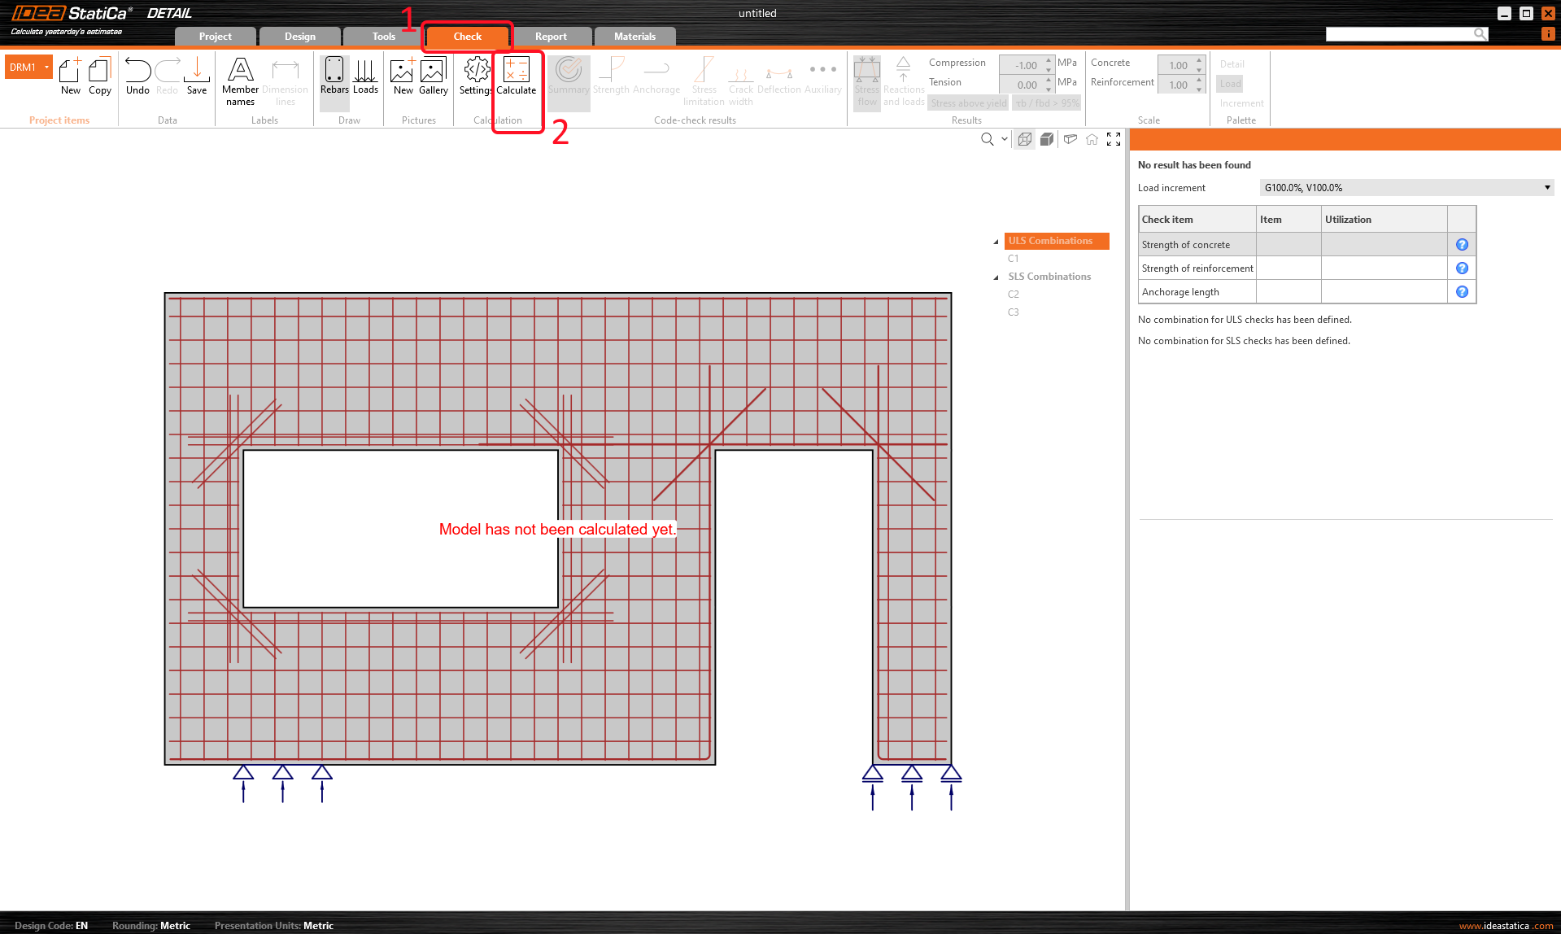Select combination C2 in the tree
Image resolution: width=1561 pixels, height=934 pixels.
[x=1014, y=295]
